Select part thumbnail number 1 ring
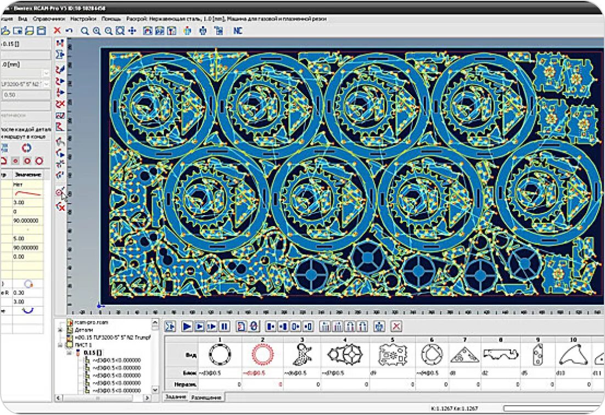Image resolution: width=605 pixels, height=415 pixels. (220, 354)
